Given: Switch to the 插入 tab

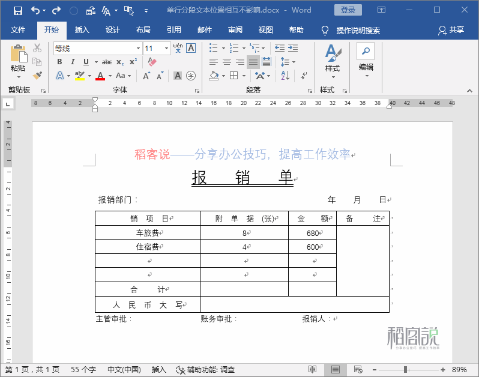Looking at the screenshot, I should (82, 30).
